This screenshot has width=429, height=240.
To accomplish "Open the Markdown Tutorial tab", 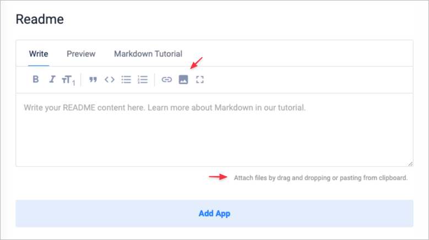I will (148, 54).
